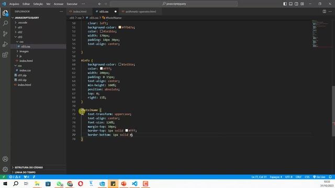Click the PowerPoint taskbar icon

124,183
